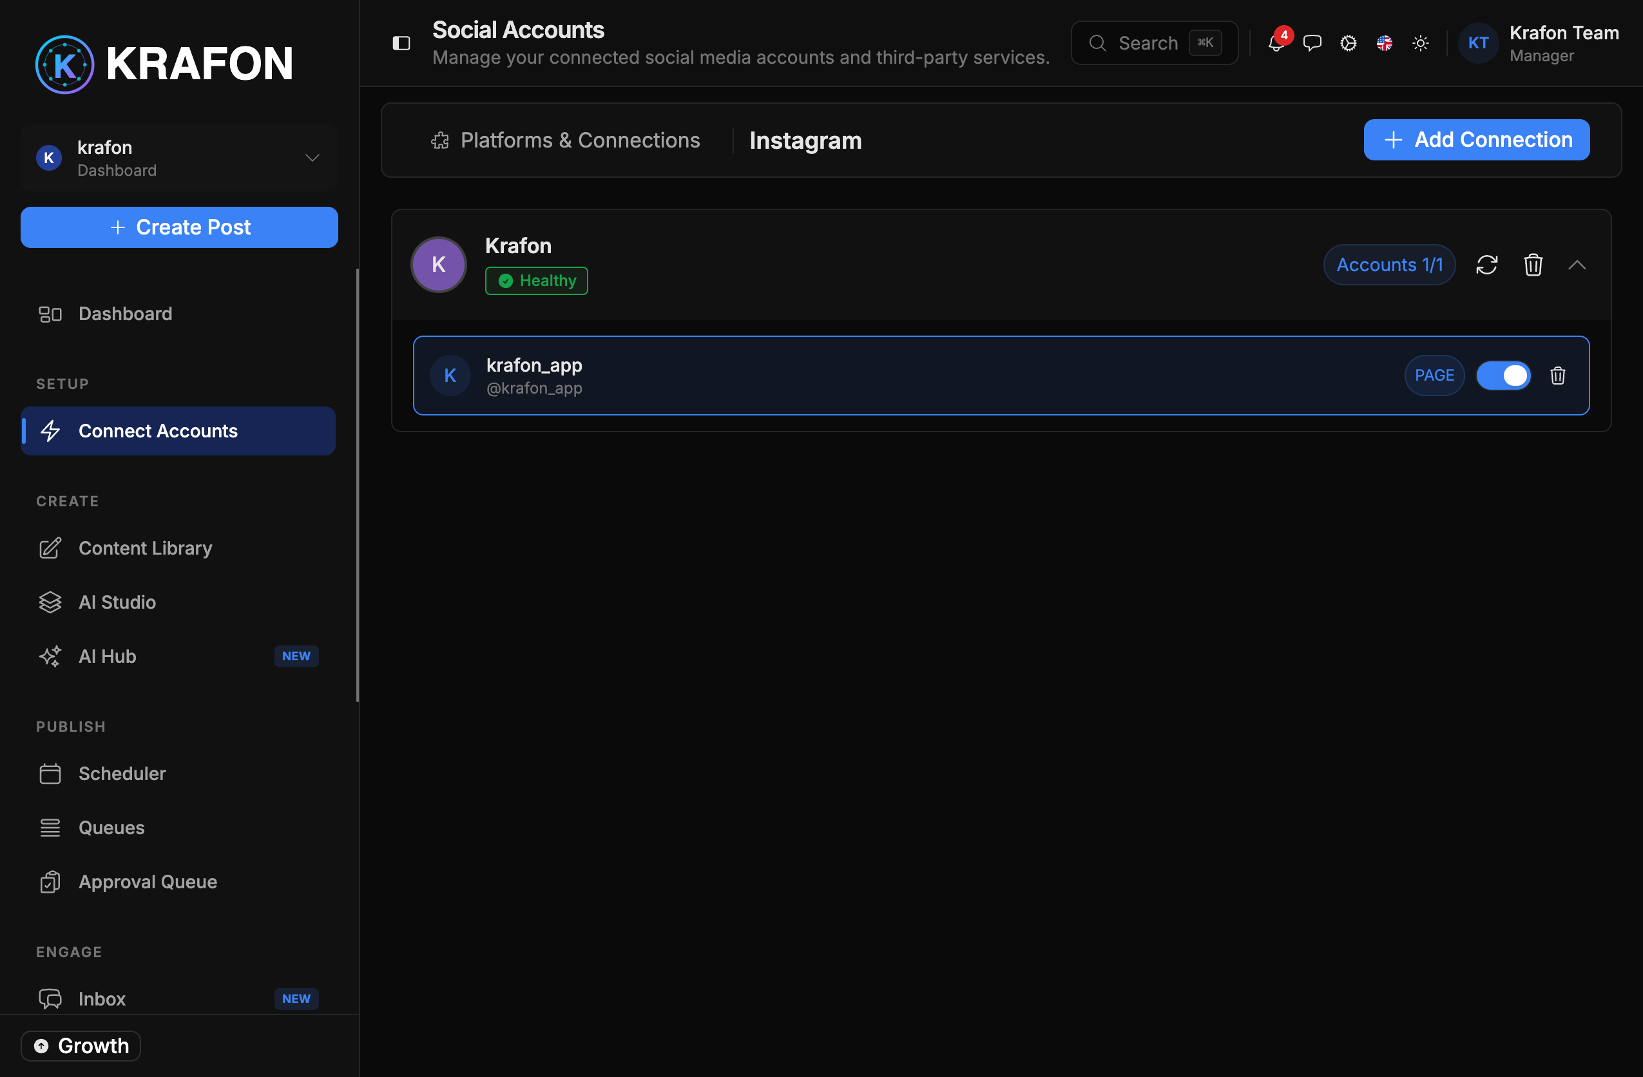Screen dimensions: 1643x1077
Task: Go back to Platforms & Connections
Action: point(566,141)
